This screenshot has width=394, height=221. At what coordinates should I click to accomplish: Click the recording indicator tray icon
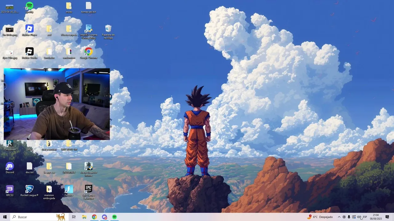tap(344, 217)
